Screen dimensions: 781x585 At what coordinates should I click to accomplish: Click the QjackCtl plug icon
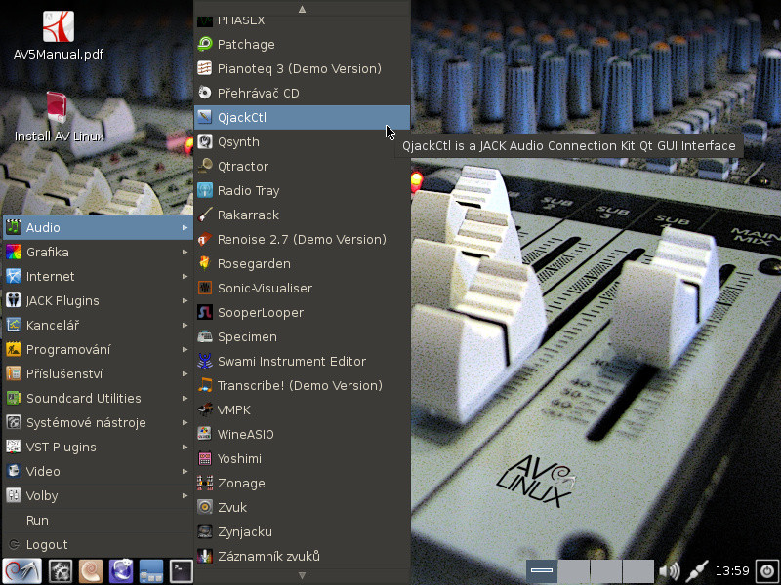coord(205,117)
